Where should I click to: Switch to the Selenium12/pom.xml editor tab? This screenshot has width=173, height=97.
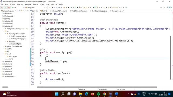(58, 11)
